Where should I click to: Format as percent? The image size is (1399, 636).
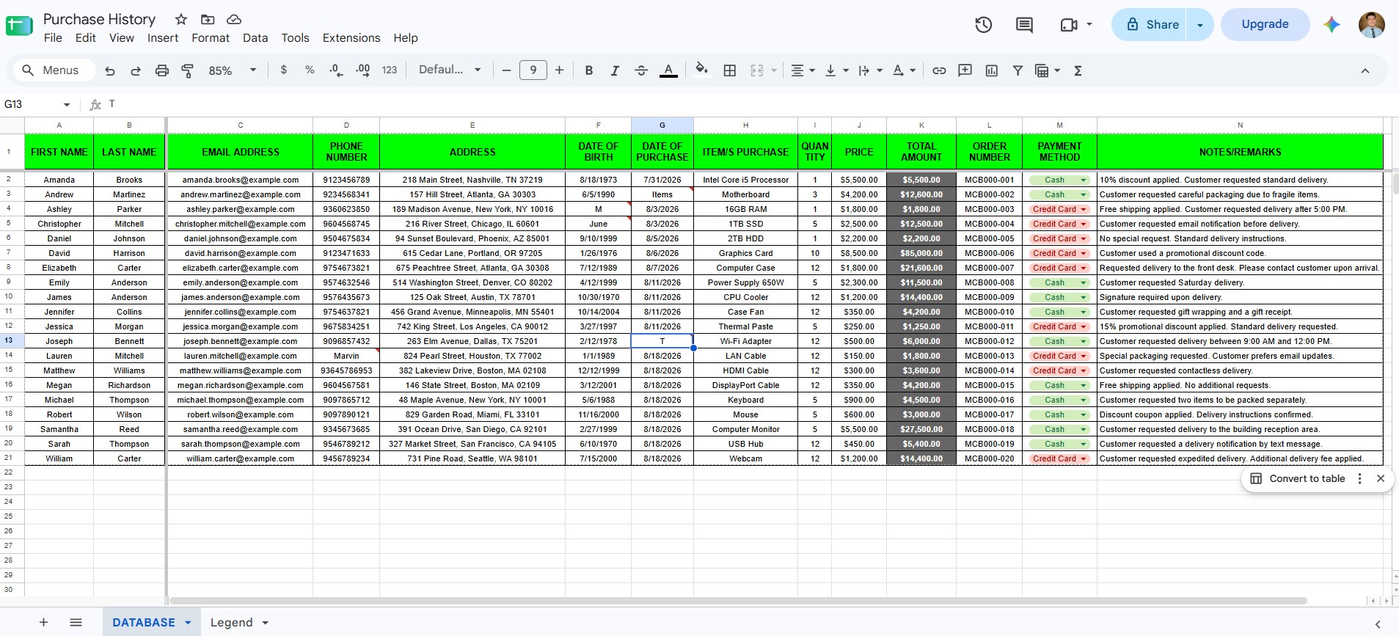click(310, 70)
